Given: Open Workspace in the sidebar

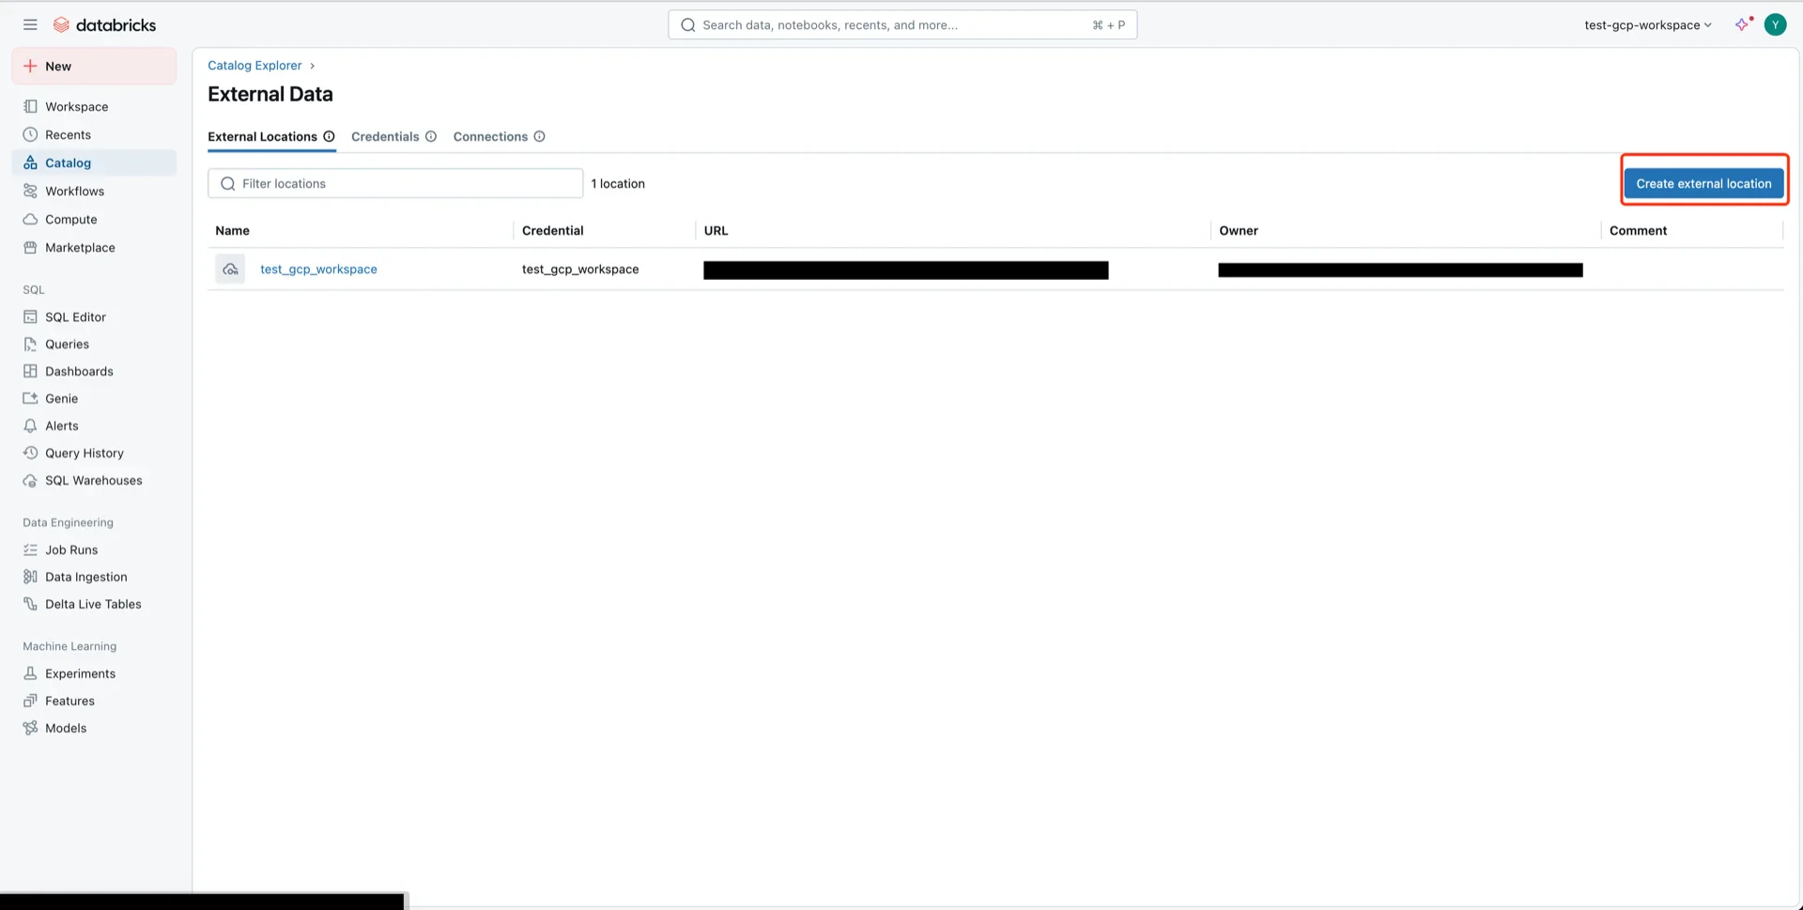Looking at the screenshot, I should click(x=94, y=107).
